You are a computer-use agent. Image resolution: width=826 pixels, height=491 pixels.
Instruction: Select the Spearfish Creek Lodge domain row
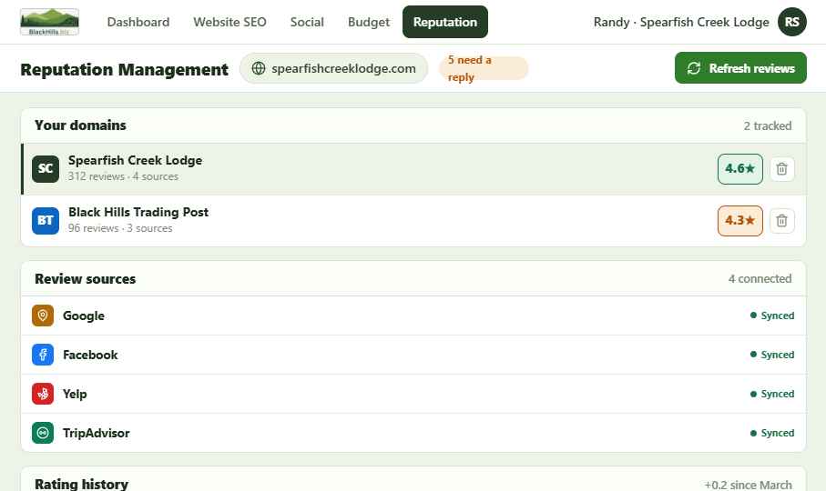[413, 169]
